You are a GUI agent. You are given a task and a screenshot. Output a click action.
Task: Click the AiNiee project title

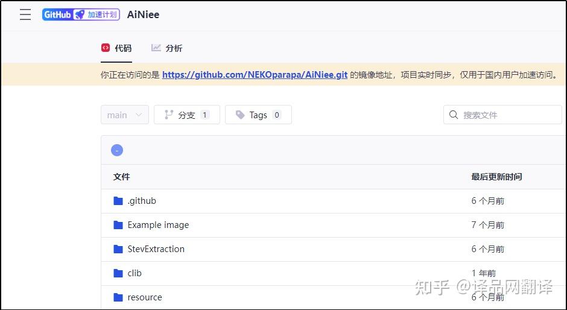[x=143, y=14]
